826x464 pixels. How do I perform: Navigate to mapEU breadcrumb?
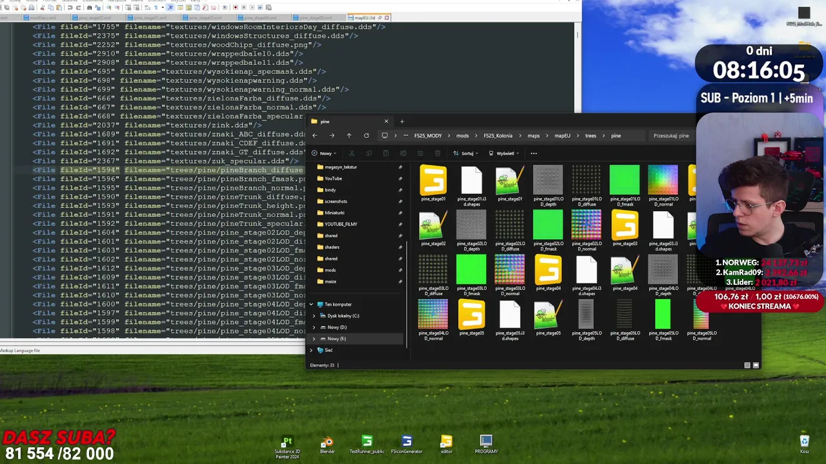562,135
